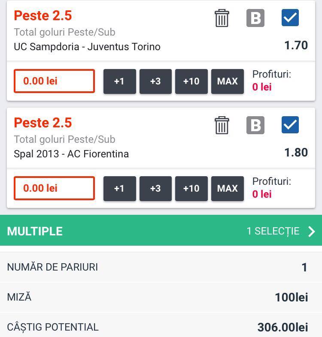Delete the Spal - Fiorentina bet with trash icon
The width and height of the screenshot is (322, 337).
(222, 125)
